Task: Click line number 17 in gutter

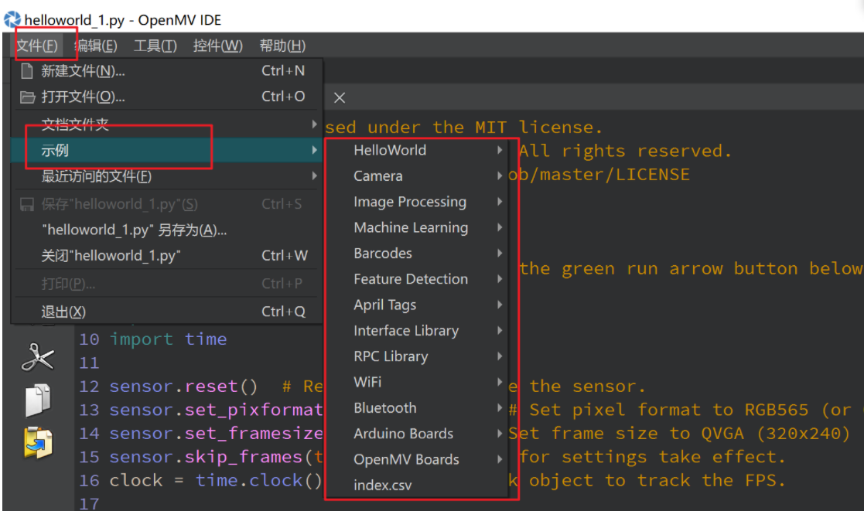Action: pyautogui.click(x=89, y=504)
